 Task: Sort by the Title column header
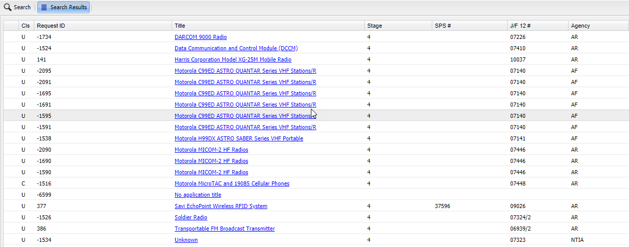[x=268, y=26]
